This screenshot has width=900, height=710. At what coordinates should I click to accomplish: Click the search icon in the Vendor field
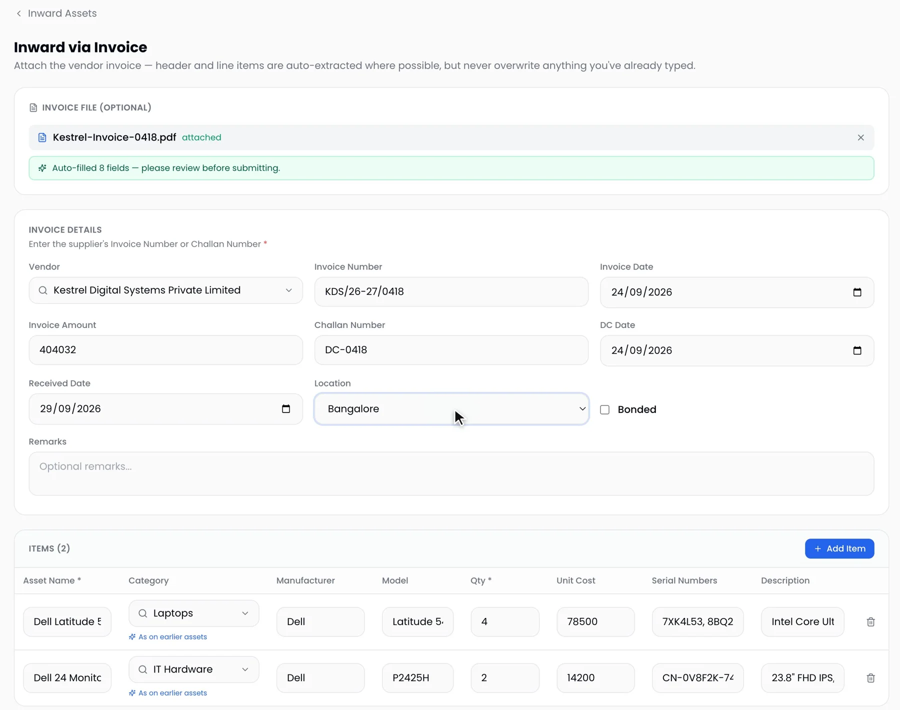coord(43,290)
